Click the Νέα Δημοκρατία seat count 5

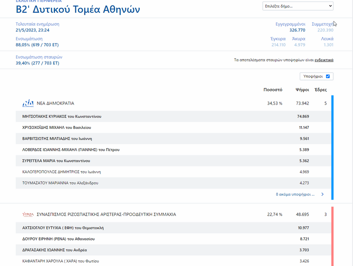(325, 103)
